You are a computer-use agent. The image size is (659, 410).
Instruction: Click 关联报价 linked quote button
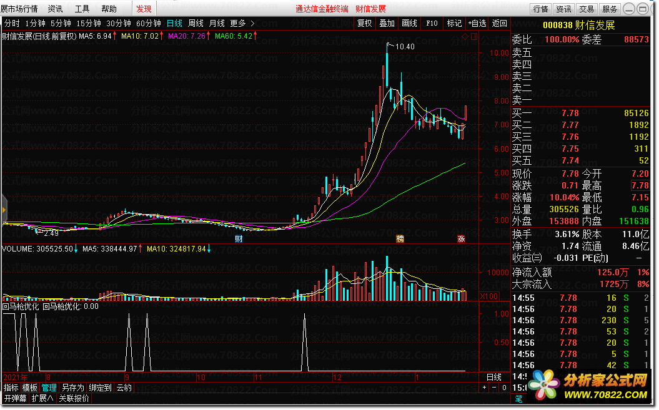tap(74, 398)
